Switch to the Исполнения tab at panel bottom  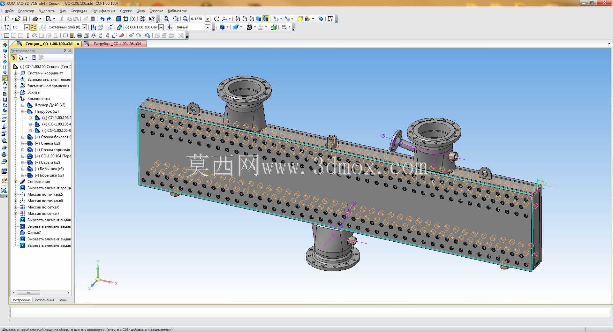[44, 300]
